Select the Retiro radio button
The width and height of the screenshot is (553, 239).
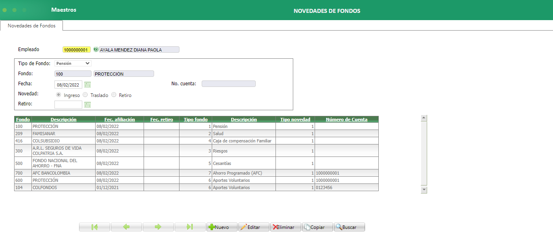113,95
